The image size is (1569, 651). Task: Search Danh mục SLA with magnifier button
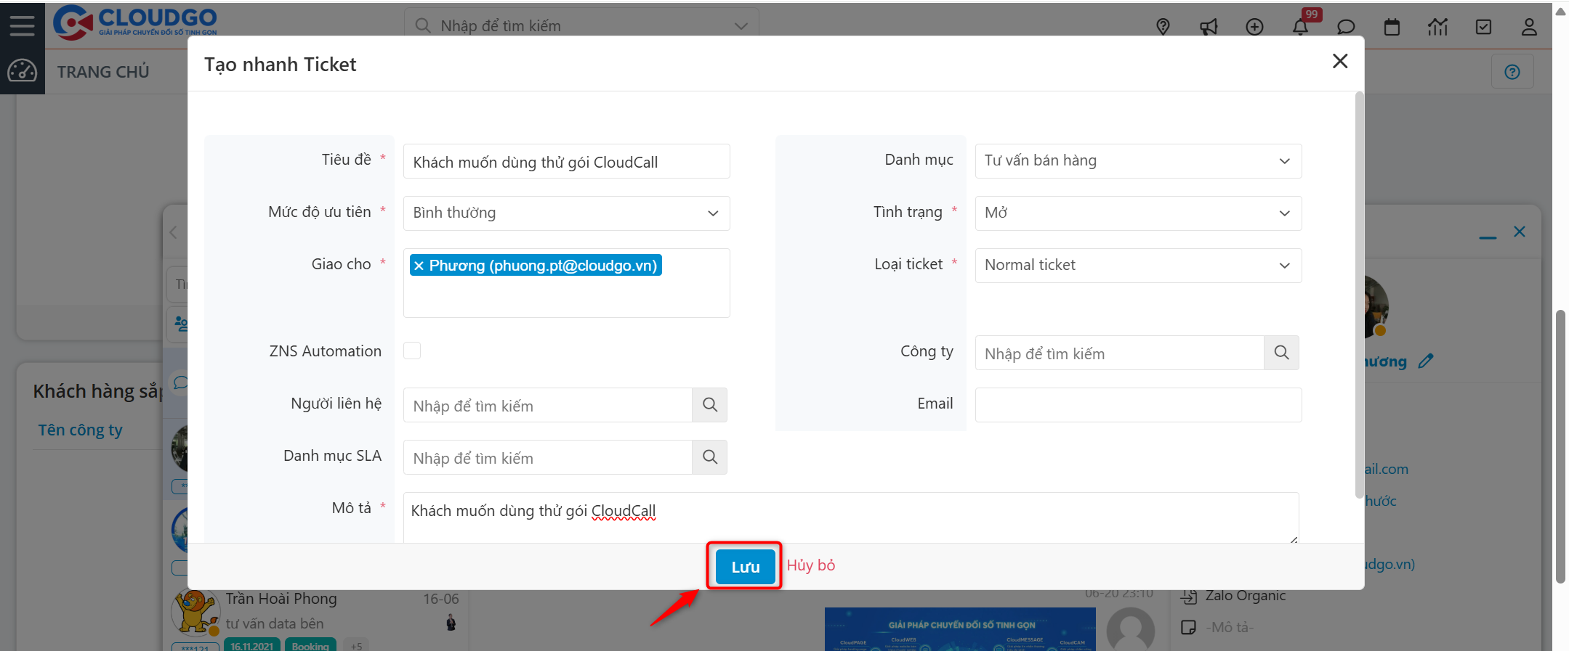(710, 457)
